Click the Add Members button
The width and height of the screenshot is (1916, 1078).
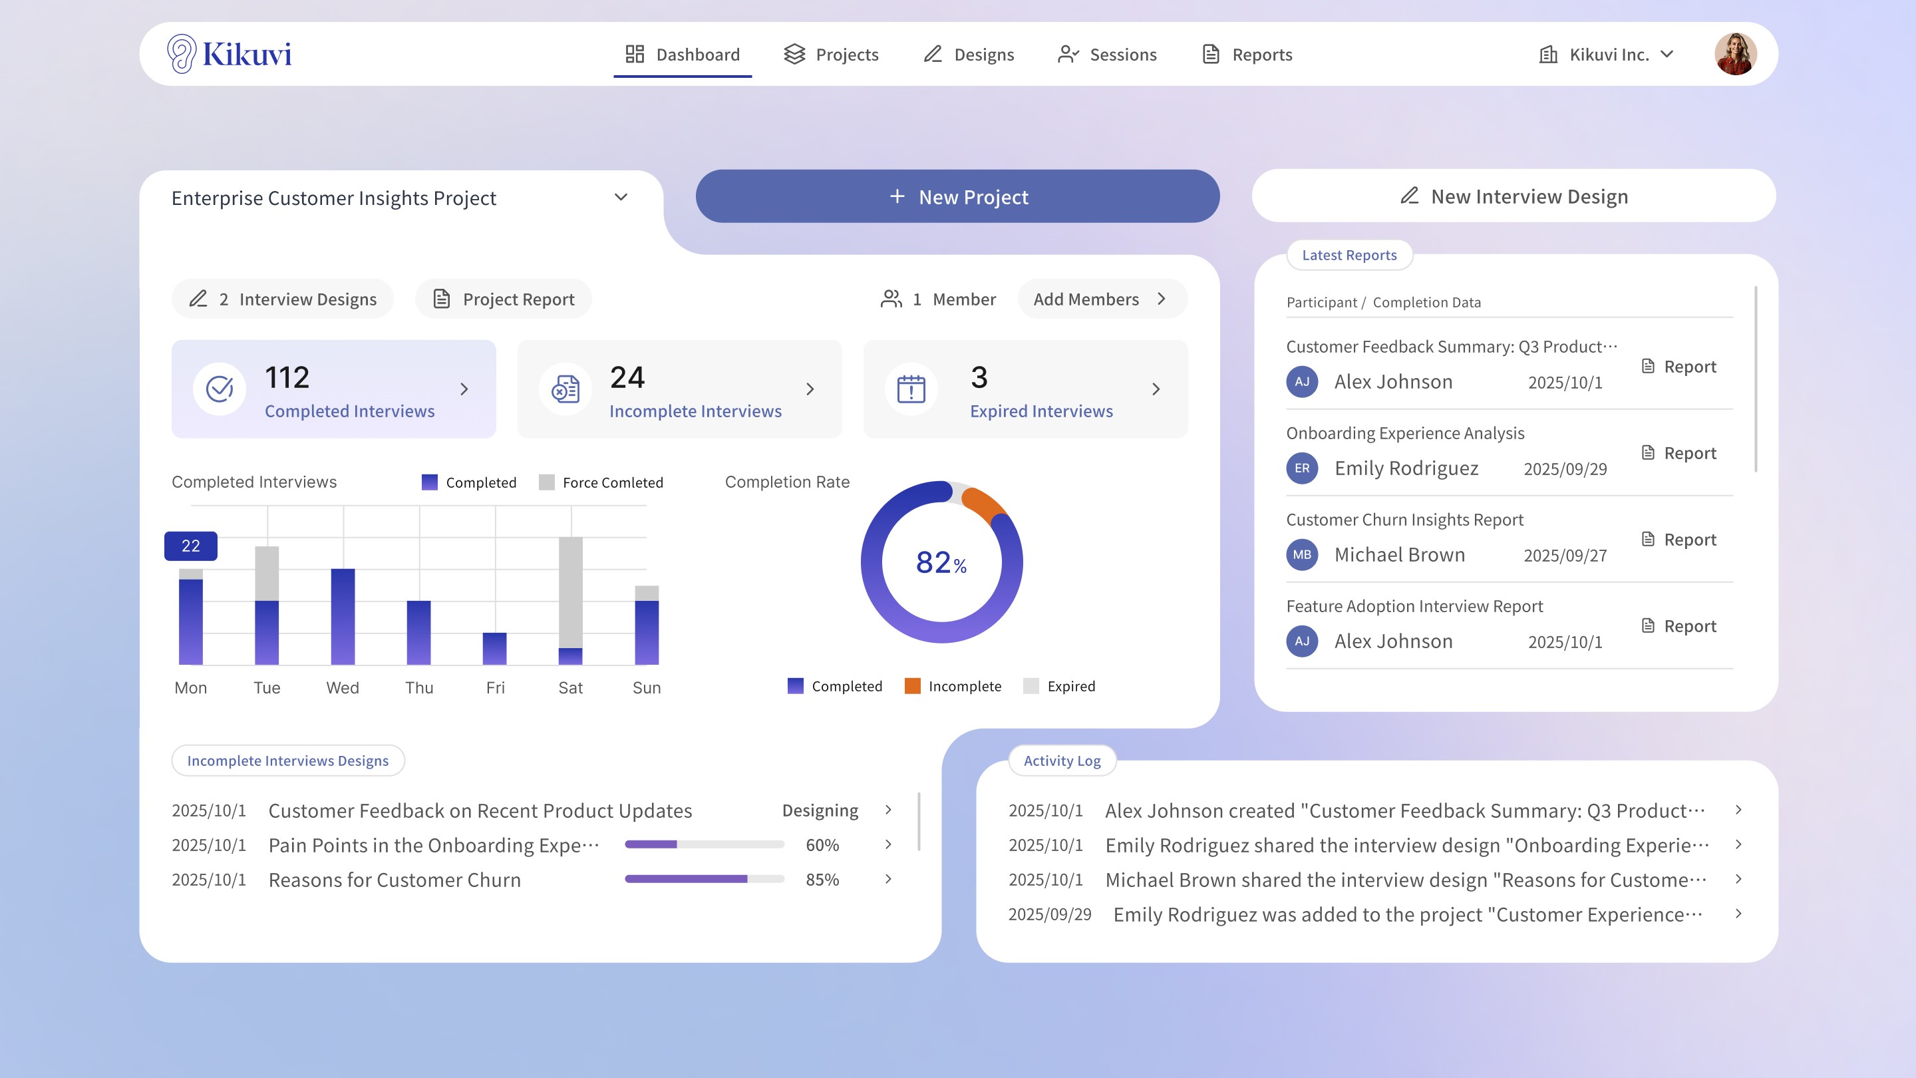(x=1102, y=299)
